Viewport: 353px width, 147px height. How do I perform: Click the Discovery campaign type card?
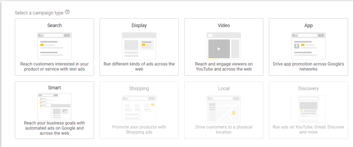tap(309, 110)
